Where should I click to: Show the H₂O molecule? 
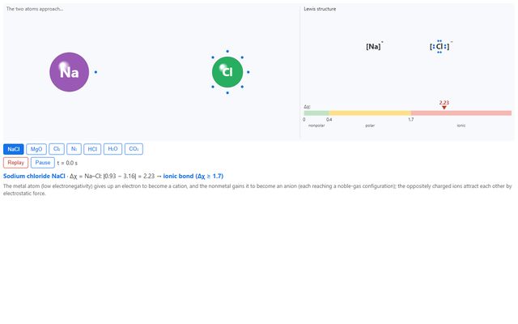pos(113,149)
